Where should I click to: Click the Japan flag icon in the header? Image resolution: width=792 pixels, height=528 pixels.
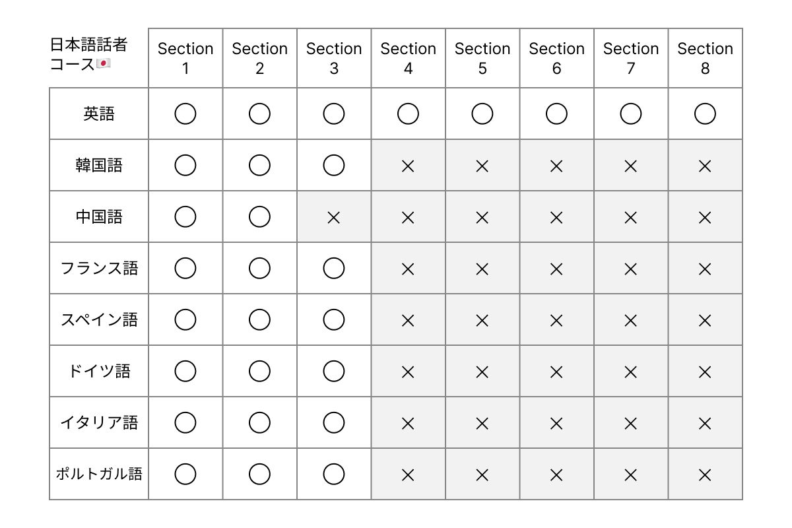point(103,64)
